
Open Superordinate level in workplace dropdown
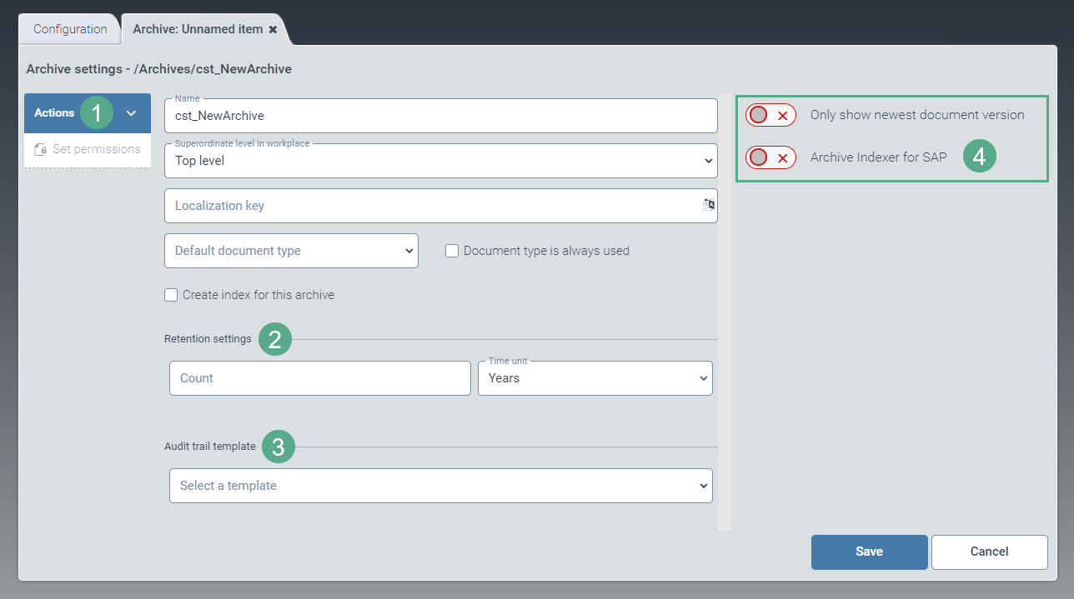coord(440,161)
